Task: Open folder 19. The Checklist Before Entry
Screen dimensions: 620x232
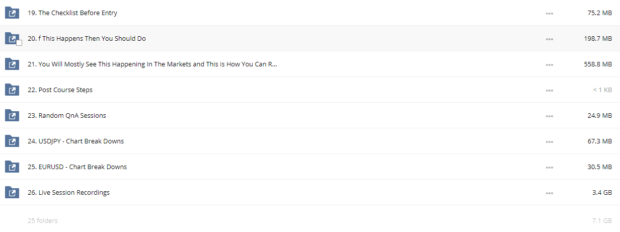Action: 72,13
